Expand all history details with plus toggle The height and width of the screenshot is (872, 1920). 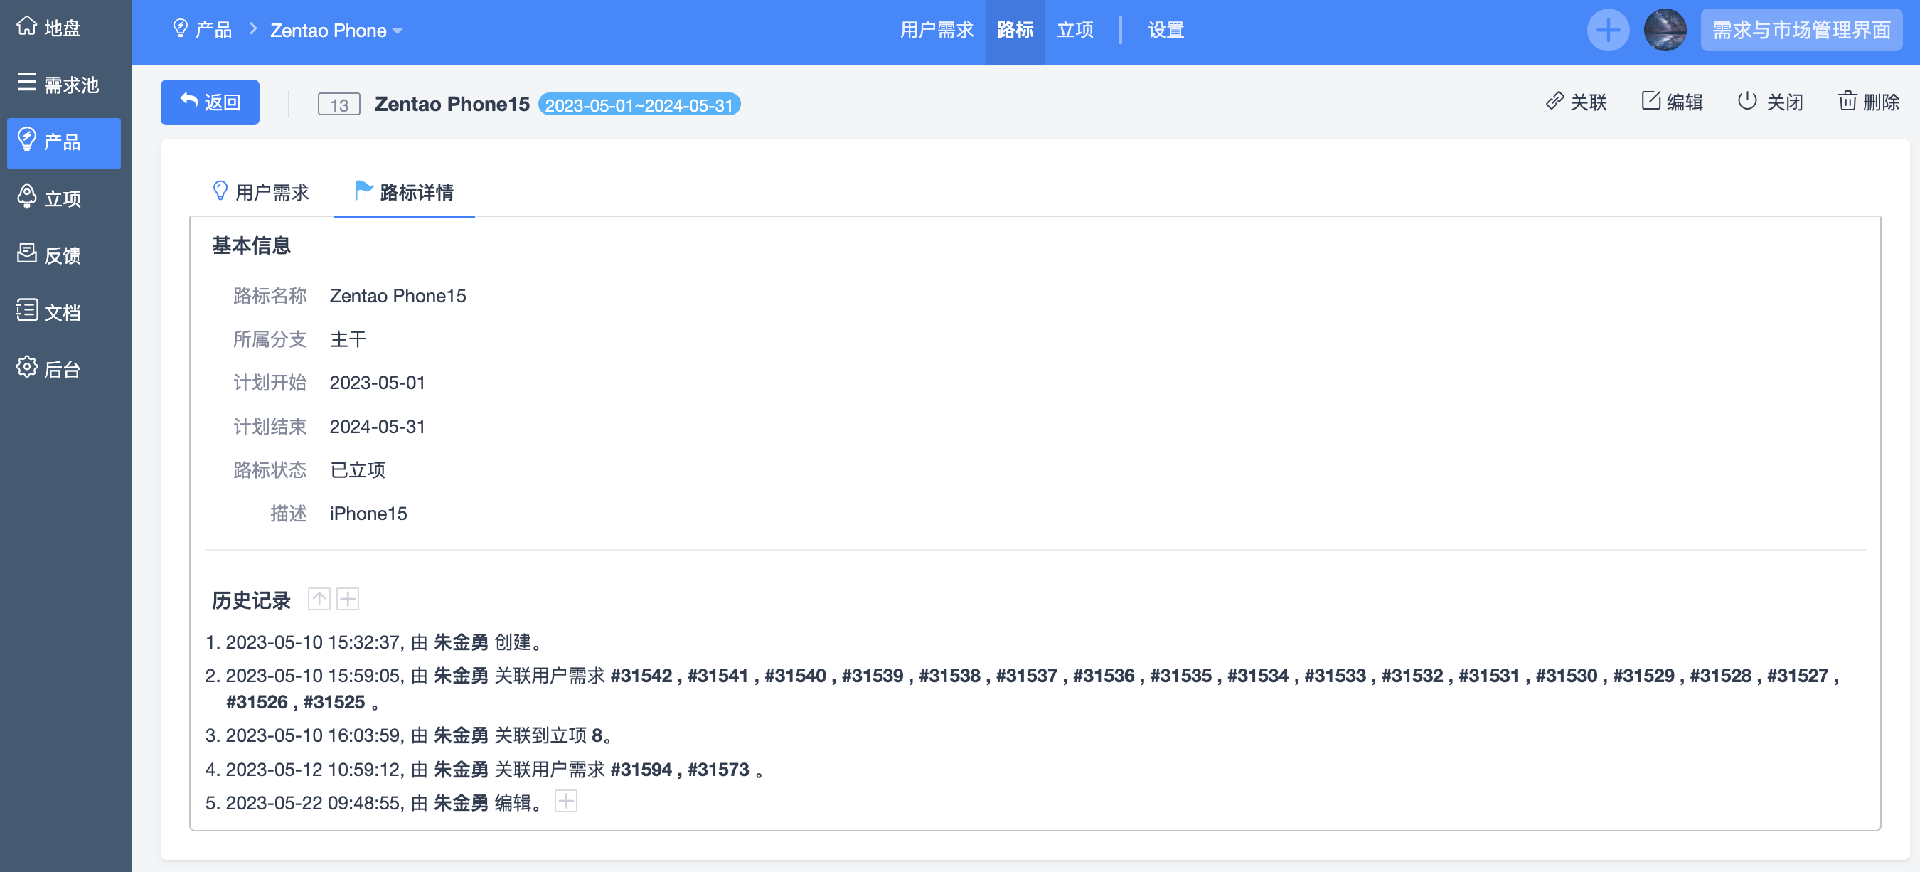click(x=347, y=598)
